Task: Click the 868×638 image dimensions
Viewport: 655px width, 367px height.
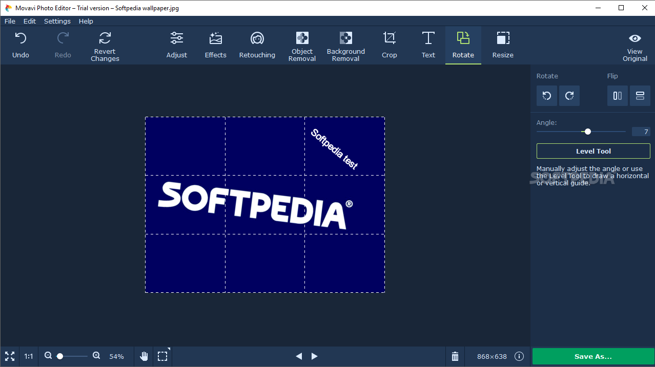Action: (x=492, y=356)
